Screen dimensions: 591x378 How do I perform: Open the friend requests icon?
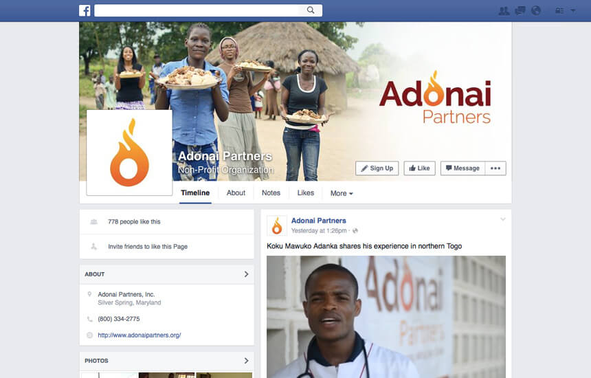point(504,11)
